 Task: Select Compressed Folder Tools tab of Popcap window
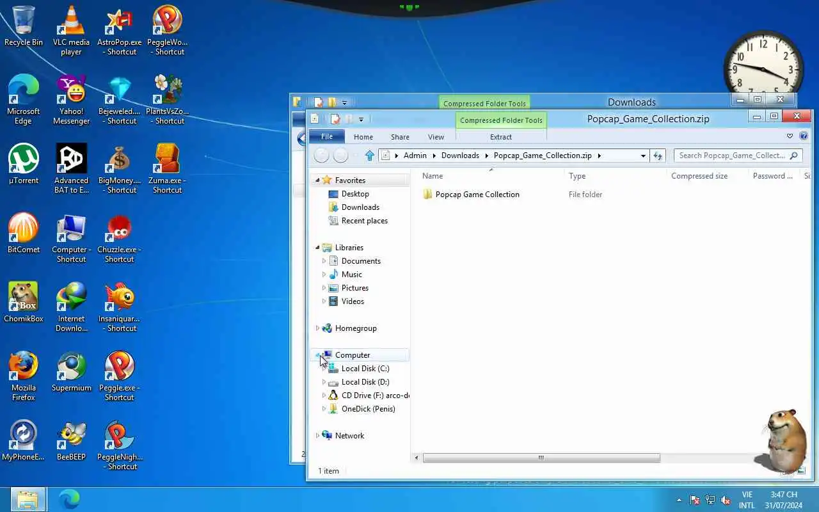pos(501,120)
